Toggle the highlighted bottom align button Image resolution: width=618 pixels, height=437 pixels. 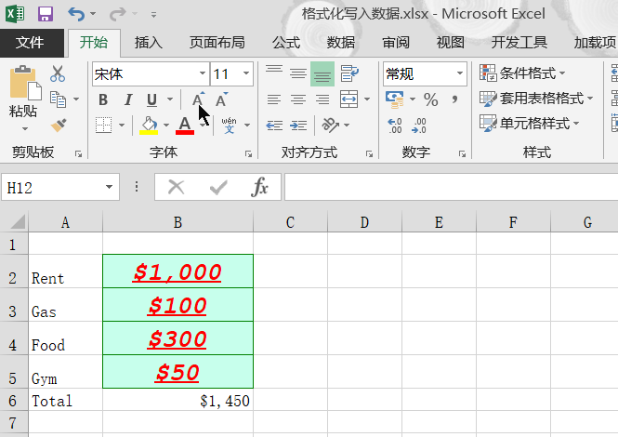(322, 73)
